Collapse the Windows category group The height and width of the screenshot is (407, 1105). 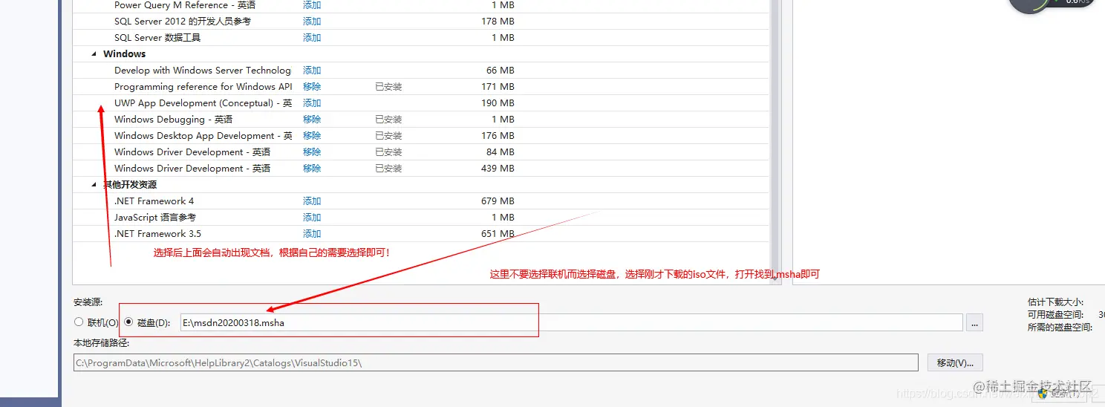point(94,54)
